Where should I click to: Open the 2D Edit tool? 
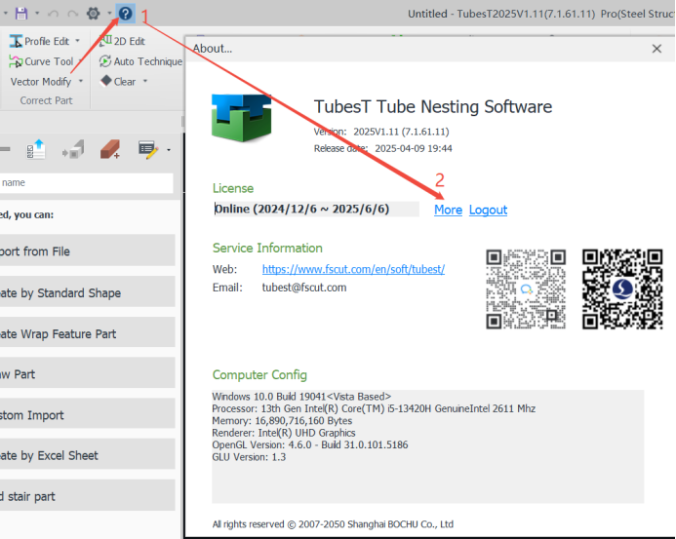click(122, 41)
